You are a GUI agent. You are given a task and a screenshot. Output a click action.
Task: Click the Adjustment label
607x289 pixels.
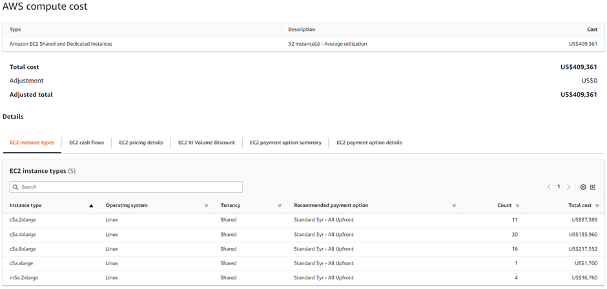pos(26,81)
